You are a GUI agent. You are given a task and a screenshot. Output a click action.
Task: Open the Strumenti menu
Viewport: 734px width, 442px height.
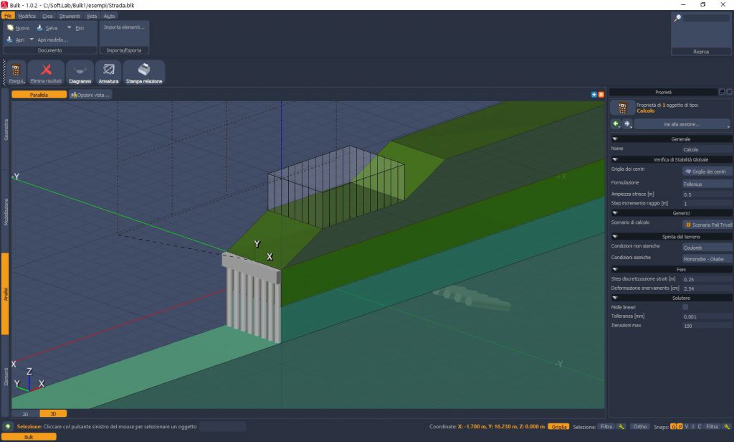pyautogui.click(x=70, y=16)
